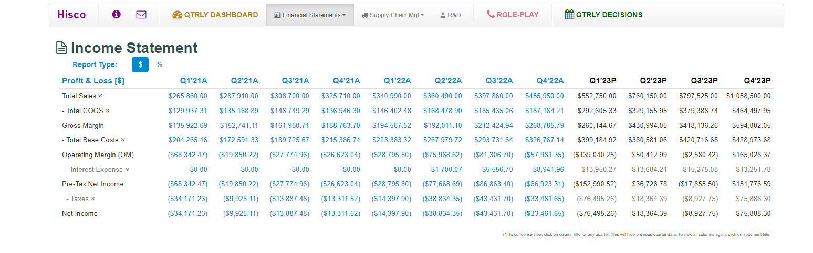This screenshot has width=813, height=253.
Task: Click the Hisco brand logo
Action: pos(71,15)
